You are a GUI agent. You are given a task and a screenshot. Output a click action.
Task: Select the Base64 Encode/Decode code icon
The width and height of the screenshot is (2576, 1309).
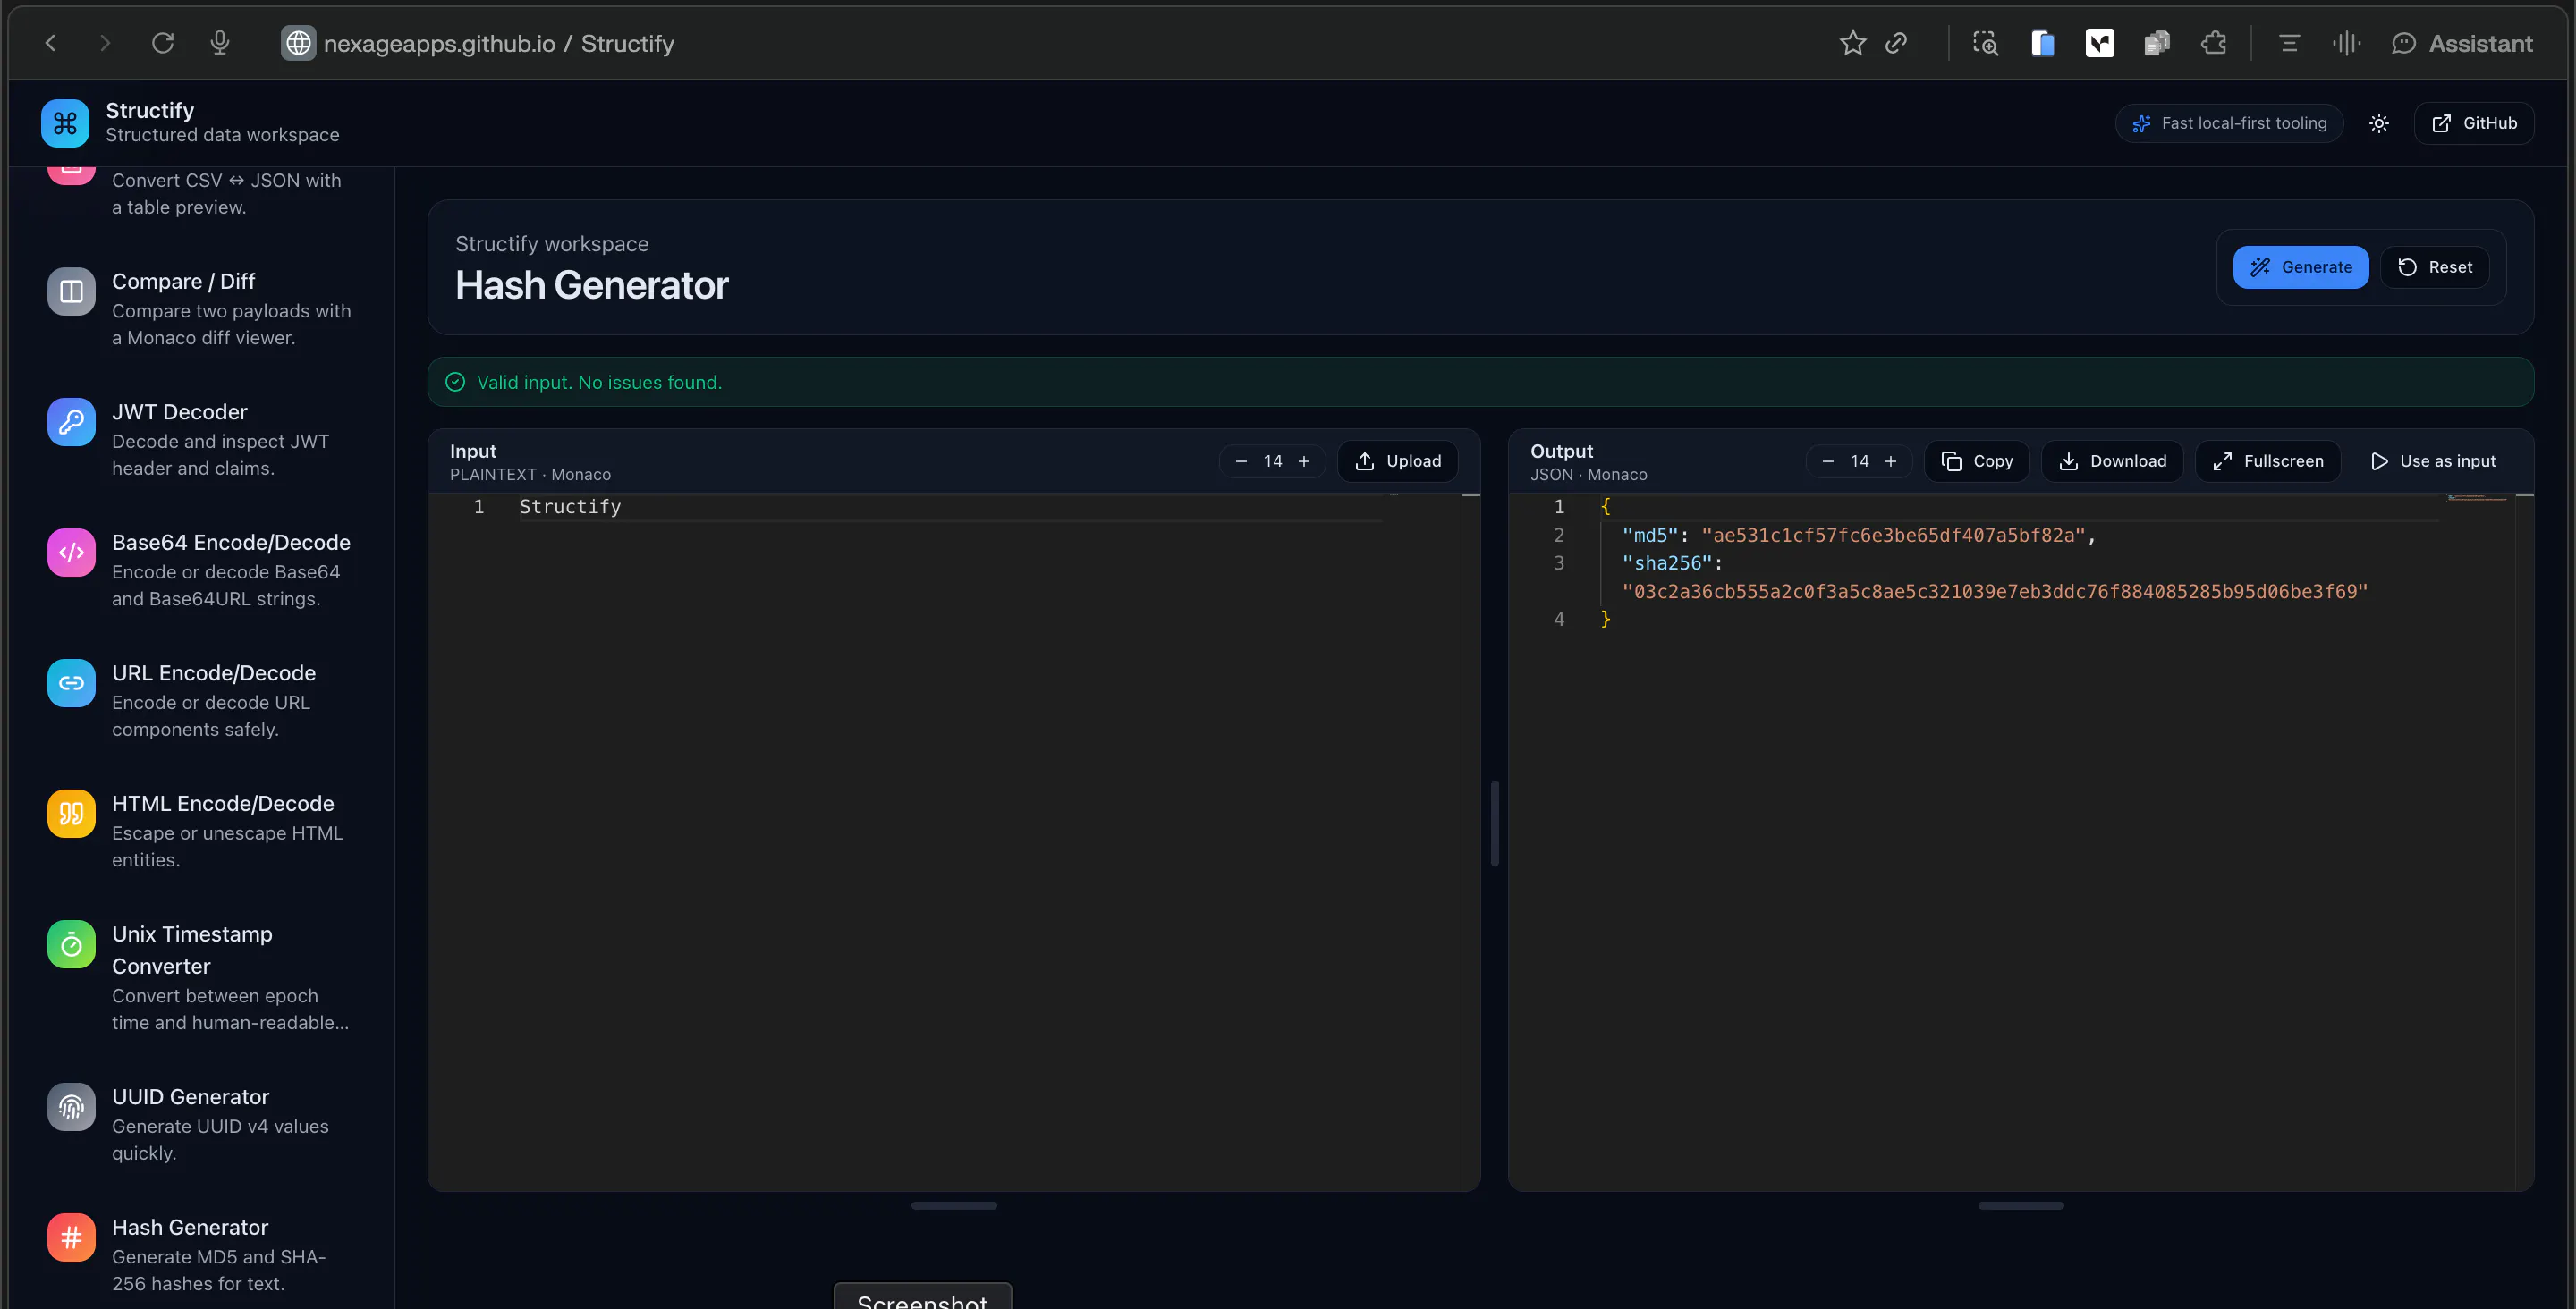click(x=71, y=552)
